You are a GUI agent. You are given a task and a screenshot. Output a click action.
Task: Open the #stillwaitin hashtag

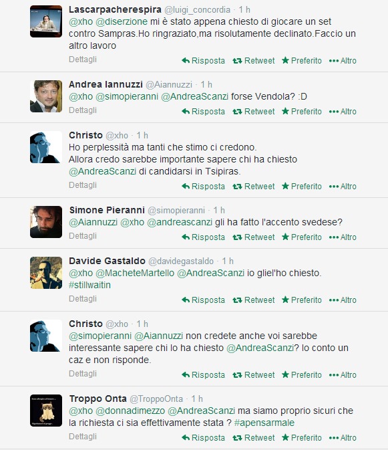(89, 285)
